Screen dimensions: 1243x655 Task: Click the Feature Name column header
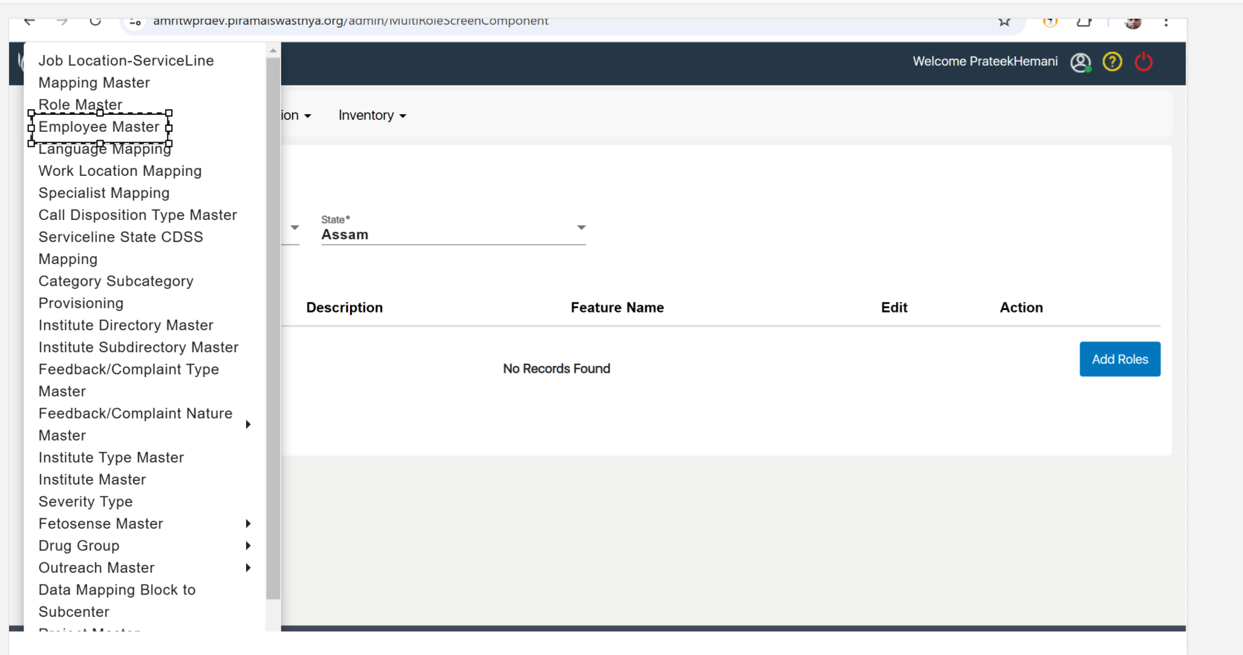617,308
